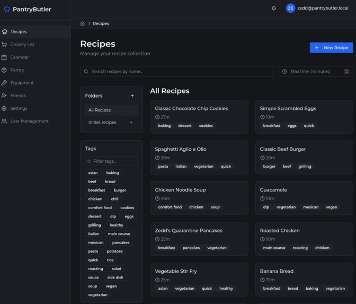The width and height of the screenshot is (356, 304).
Task: Click the clock icon on Banana Bread card
Action: pos(262,280)
